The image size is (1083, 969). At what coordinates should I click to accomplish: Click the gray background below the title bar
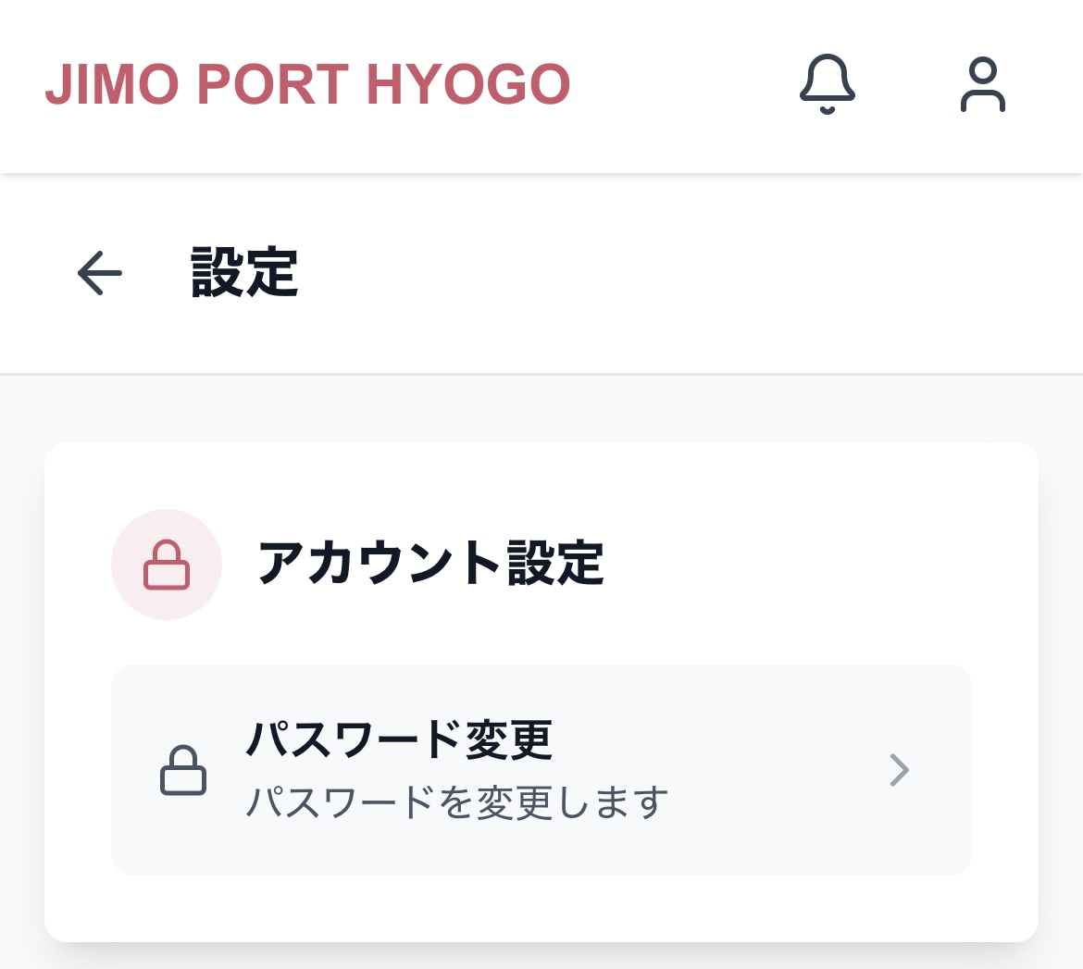tap(541, 409)
